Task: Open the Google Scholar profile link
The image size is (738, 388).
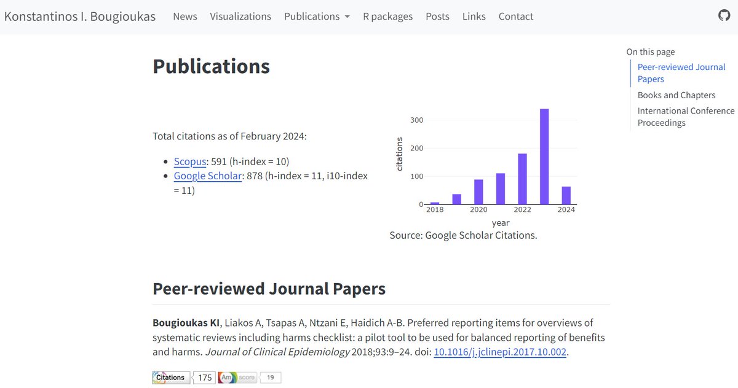Action: (x=208, y=176)
